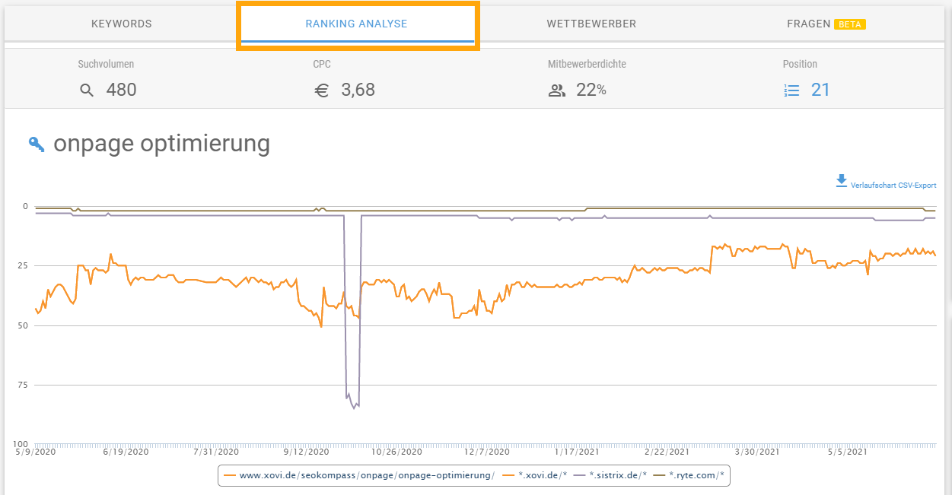Switch to the Wettbewerber tab

pyautogui.click(x=591, y=24)
